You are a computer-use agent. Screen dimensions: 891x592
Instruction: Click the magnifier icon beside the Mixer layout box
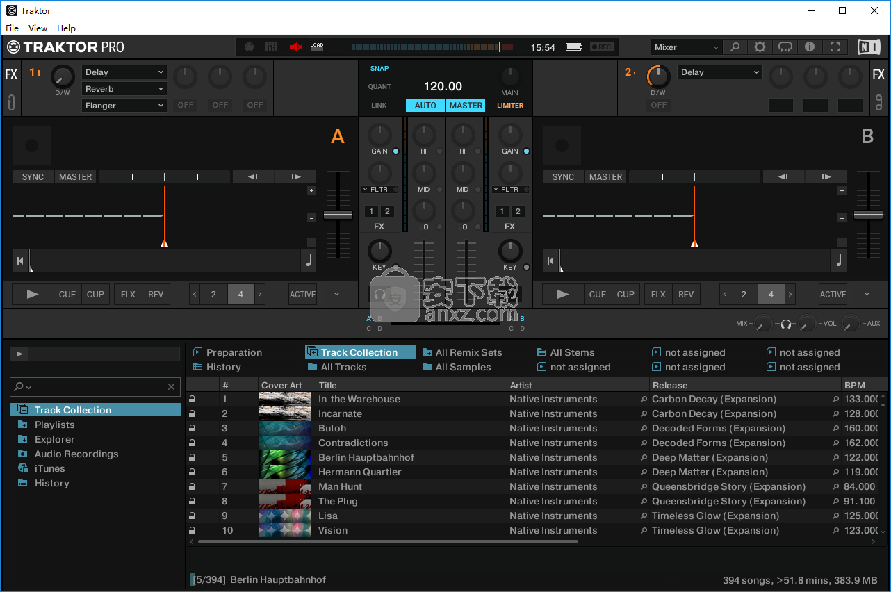click(735, 47)
